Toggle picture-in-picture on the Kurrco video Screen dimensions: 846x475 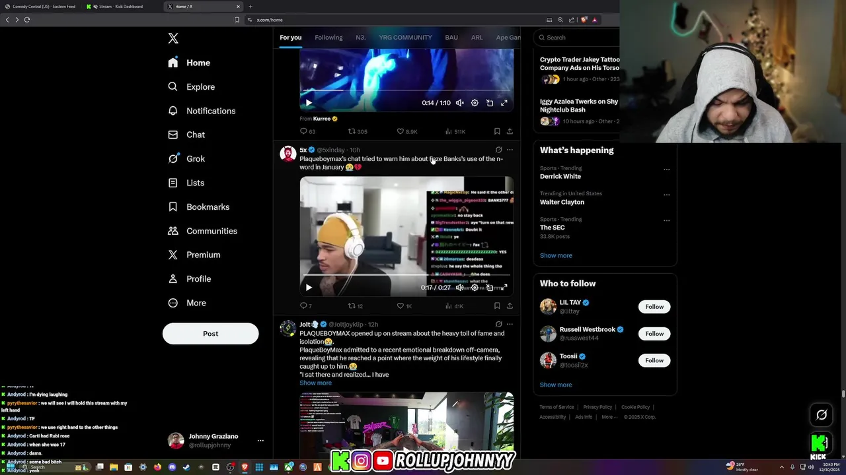[x=490, y=103]
